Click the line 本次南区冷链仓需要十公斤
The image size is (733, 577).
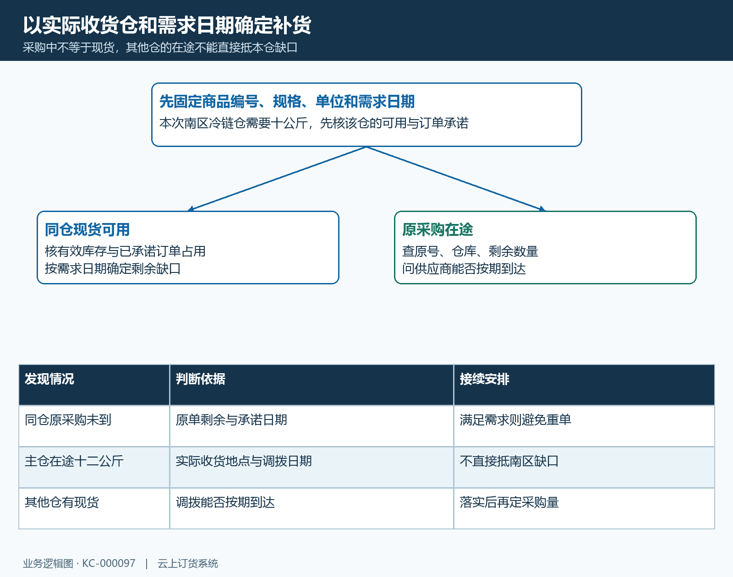(x=233, y=123)
